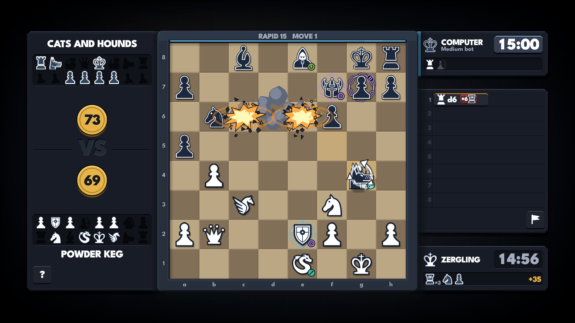Select the white pawn on h2
This screenshot has height=323, width=575.
pos(391,234)
